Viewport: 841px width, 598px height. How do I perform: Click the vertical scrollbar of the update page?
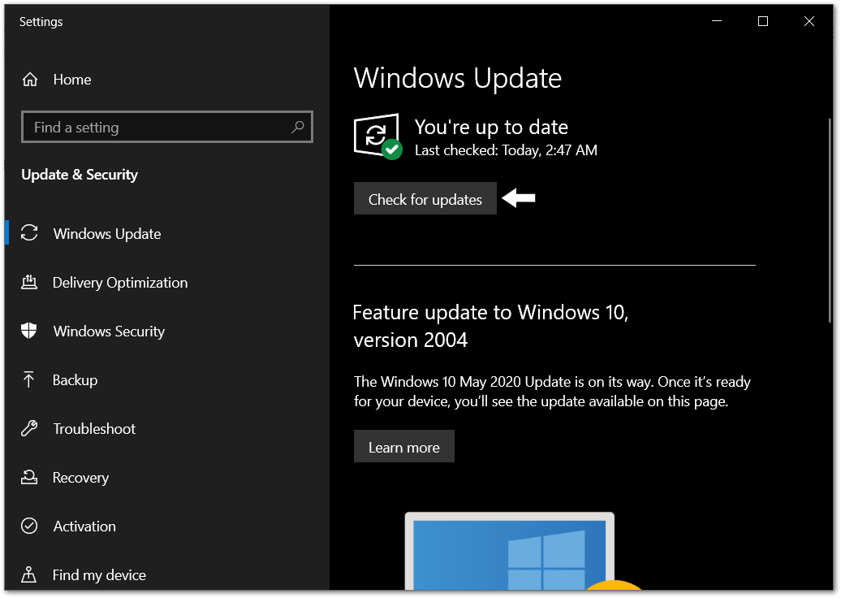pyautogui.click(x=830, y=220)
